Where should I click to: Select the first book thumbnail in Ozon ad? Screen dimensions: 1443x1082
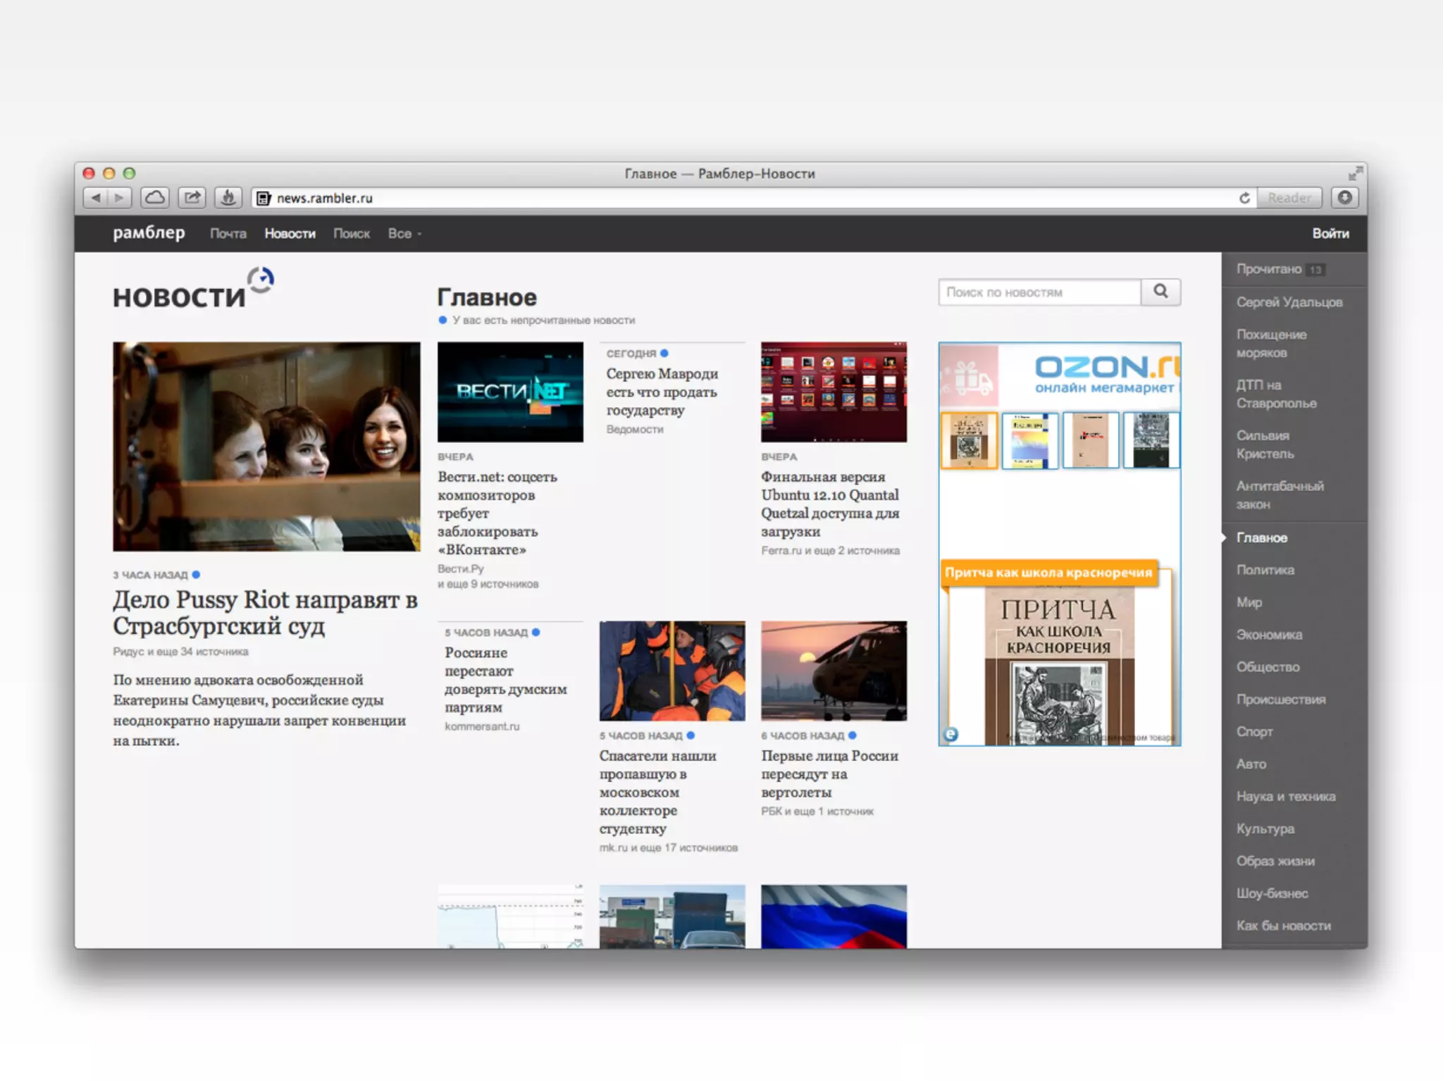click(x=969, y=440)
